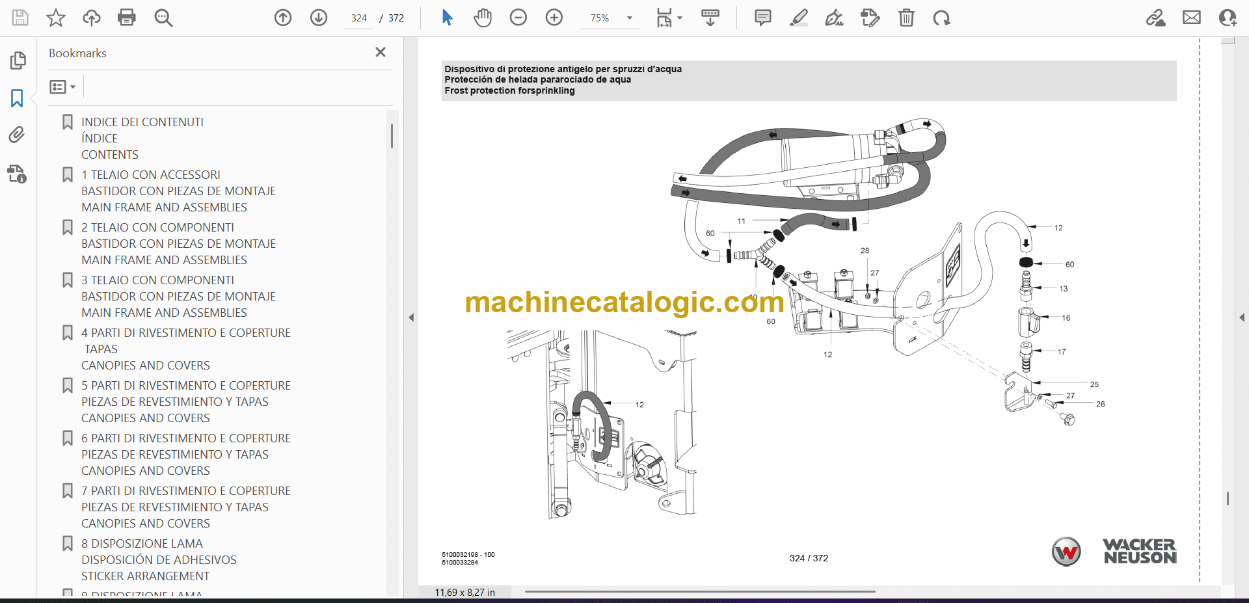The image size is (1249, 603).
Task: Click the page number input field
Action: (359, 18)
